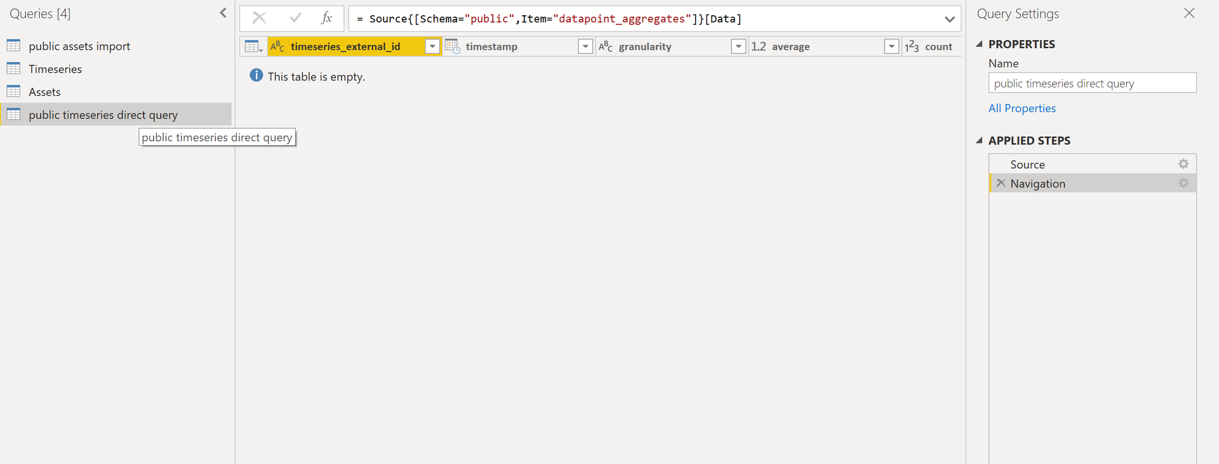Viewport: 1219px width, 464px height.
Task: Click the query Name input field
Action: point(1092,83)
